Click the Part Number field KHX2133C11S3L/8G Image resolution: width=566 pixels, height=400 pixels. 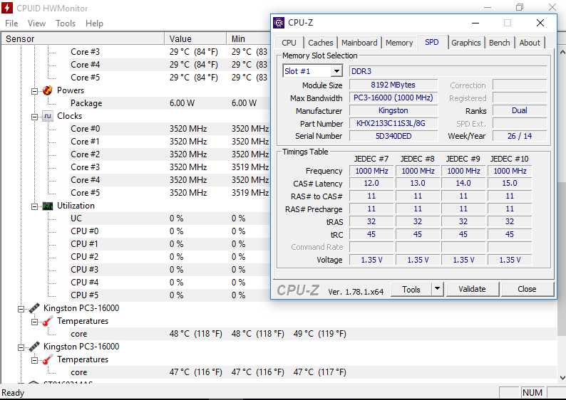point(393,124)
